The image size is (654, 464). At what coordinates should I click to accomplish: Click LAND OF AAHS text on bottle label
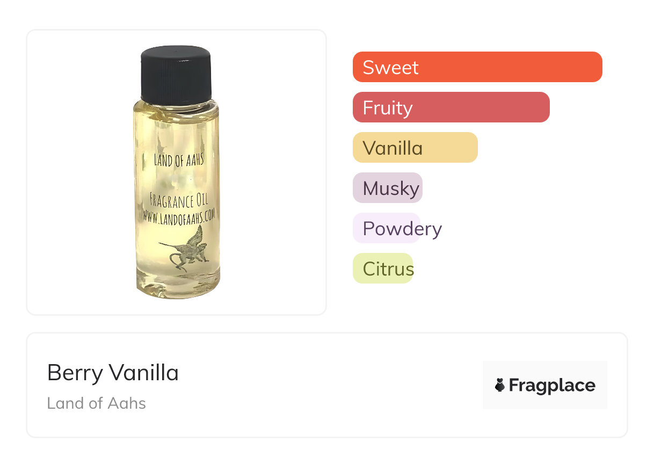[179, 160]
